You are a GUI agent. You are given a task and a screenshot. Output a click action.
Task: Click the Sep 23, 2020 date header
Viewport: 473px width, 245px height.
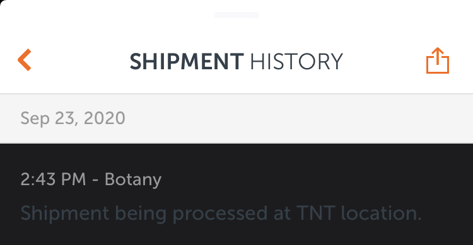(x=237, y=118)
